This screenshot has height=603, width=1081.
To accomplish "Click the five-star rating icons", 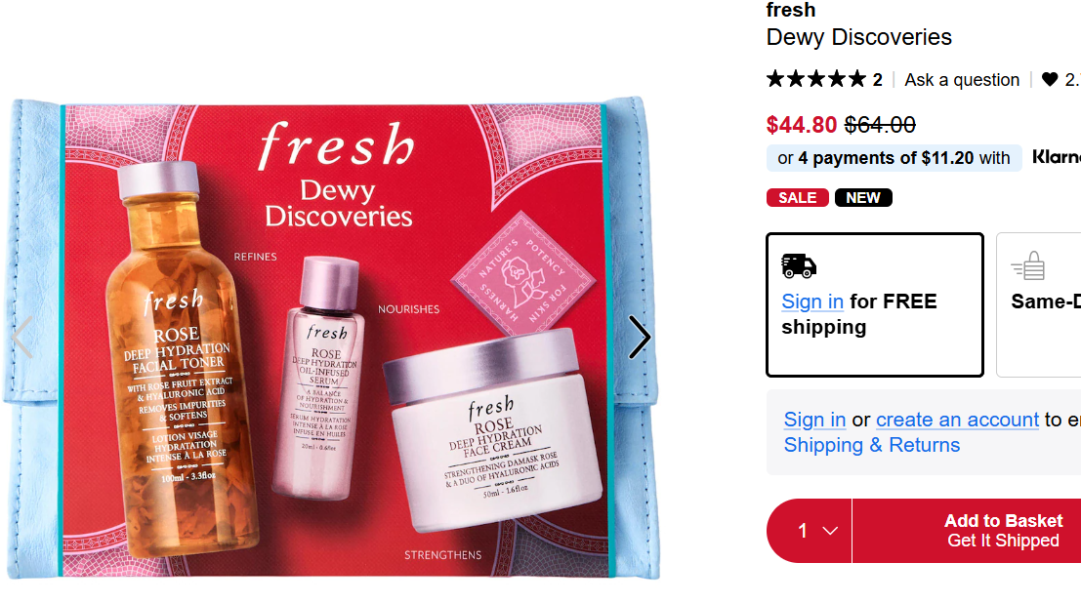I will point(816,79).
